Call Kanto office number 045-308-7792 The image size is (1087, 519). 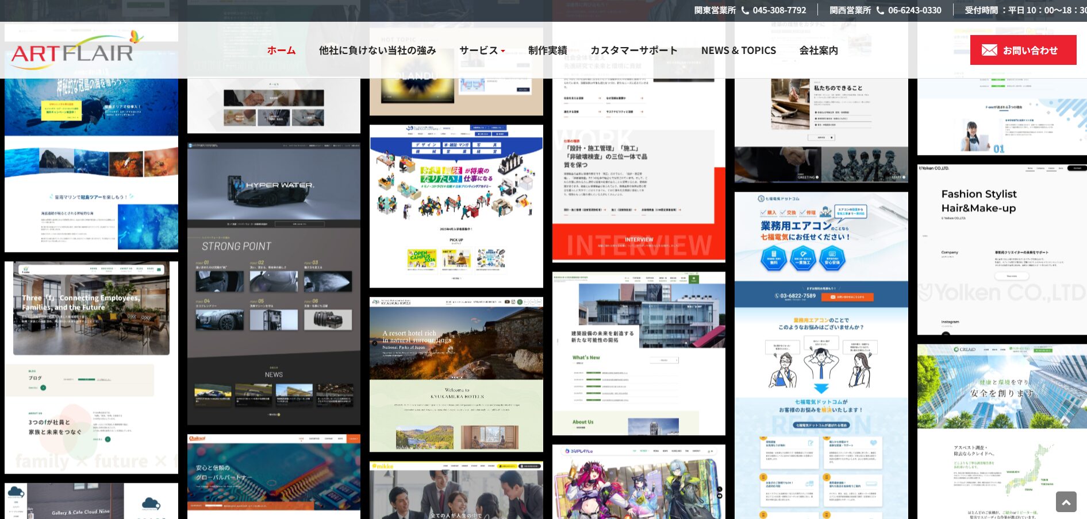click(x=779, y=10)
